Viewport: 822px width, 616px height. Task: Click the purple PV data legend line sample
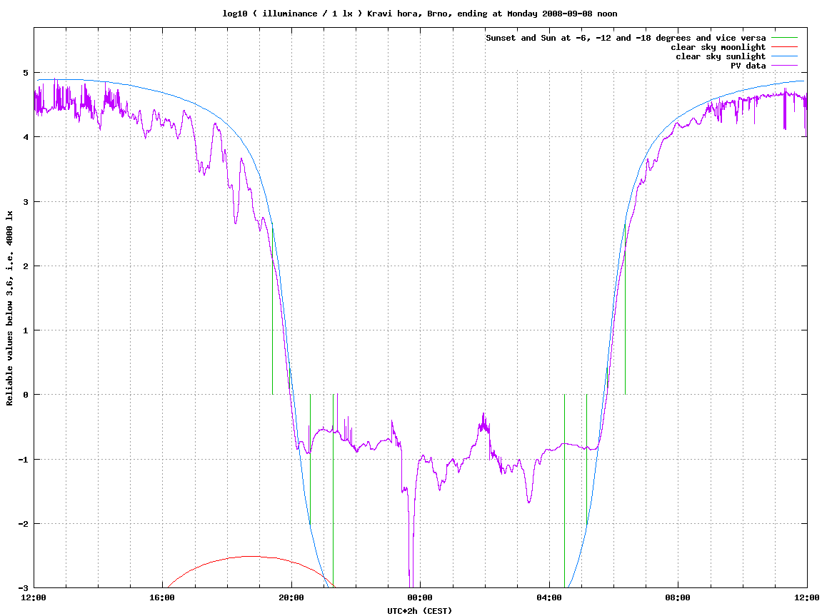(x=783, y=66)
